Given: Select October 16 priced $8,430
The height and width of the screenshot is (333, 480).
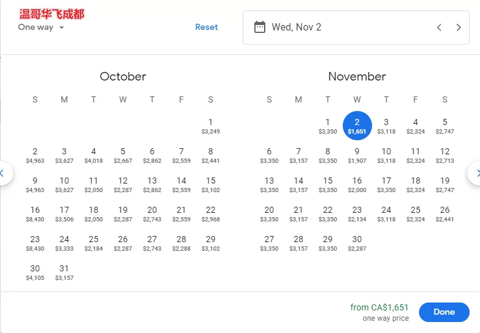Looking at the screenshot, I should tap(35, 214).
